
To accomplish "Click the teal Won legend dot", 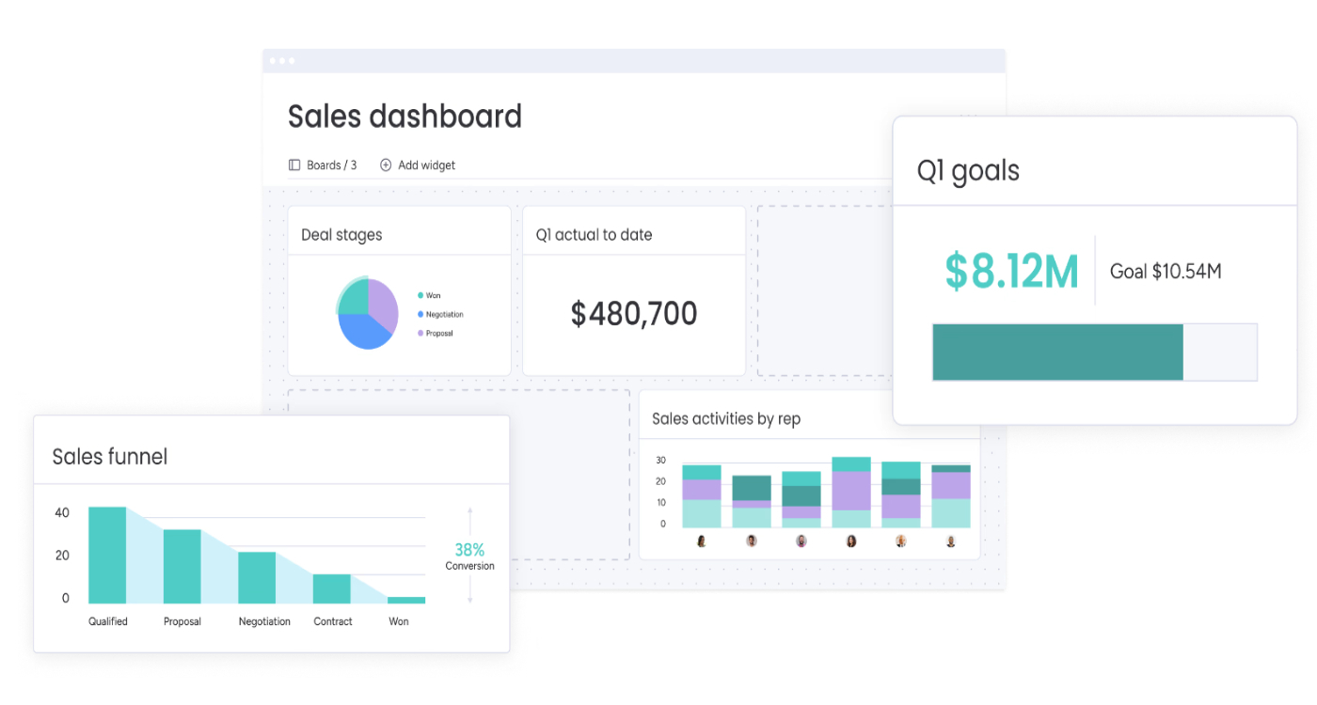I will pos(420,296).
